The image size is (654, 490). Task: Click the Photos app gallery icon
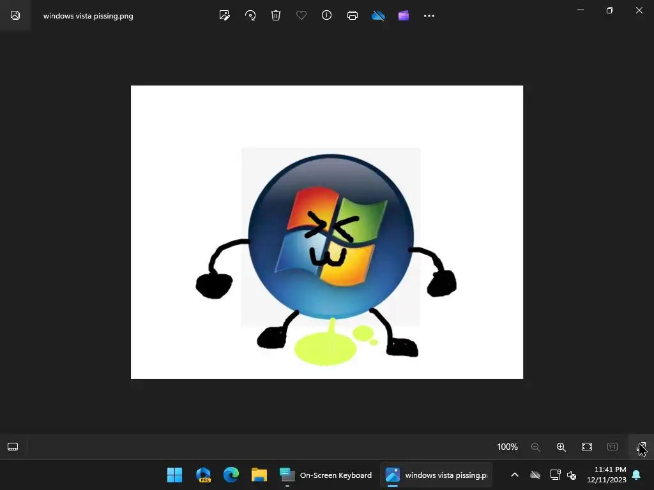[15, 15]
